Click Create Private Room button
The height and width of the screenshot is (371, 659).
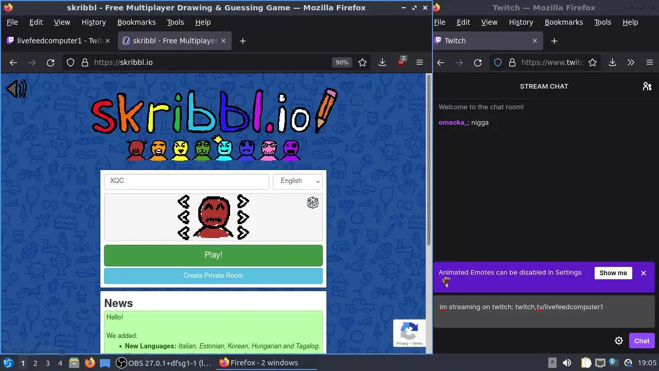point(213,276)
